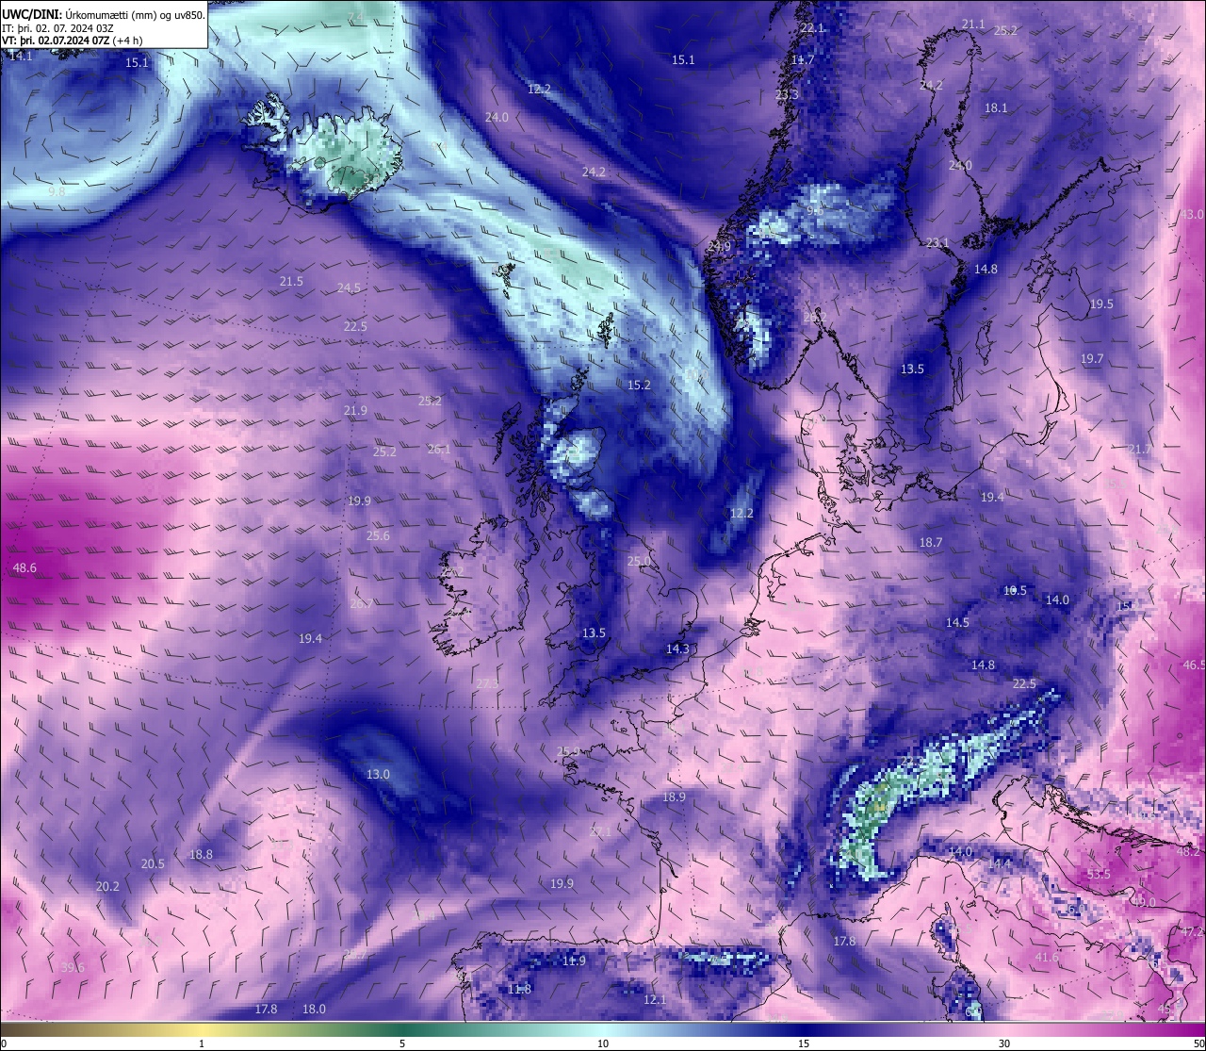Select the 9.8 value label
This screenshot has width=1206, height=1051.
point(57,191)
